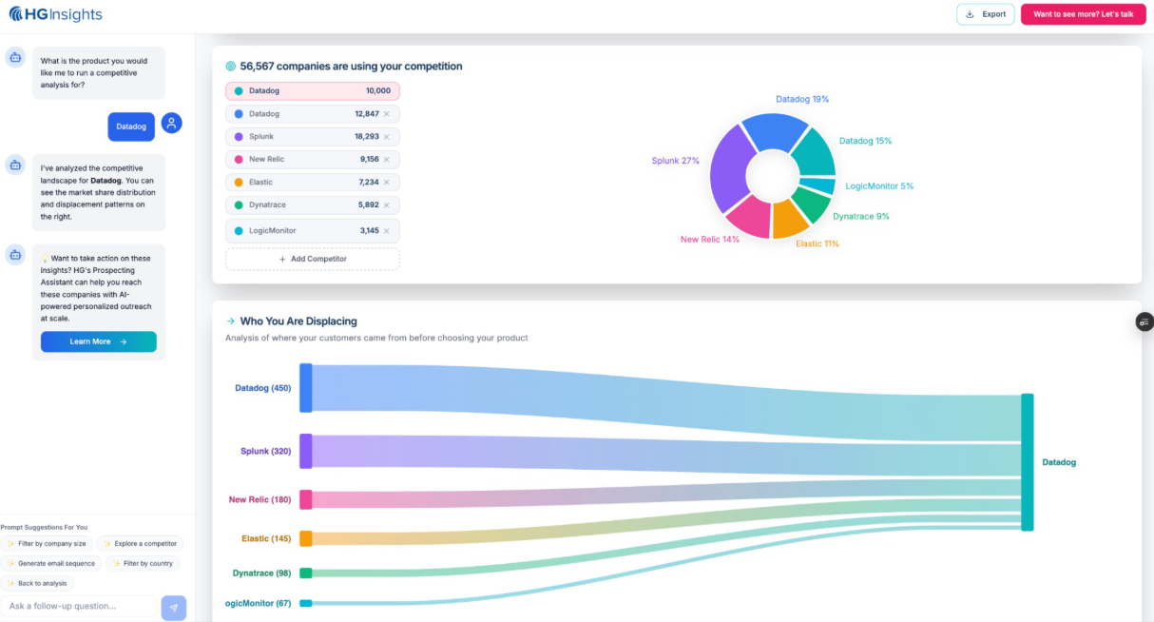Click the "New Relic (180)" Sankey source label
This screenshot has height=622, width=1154.
tap(260, 499)
